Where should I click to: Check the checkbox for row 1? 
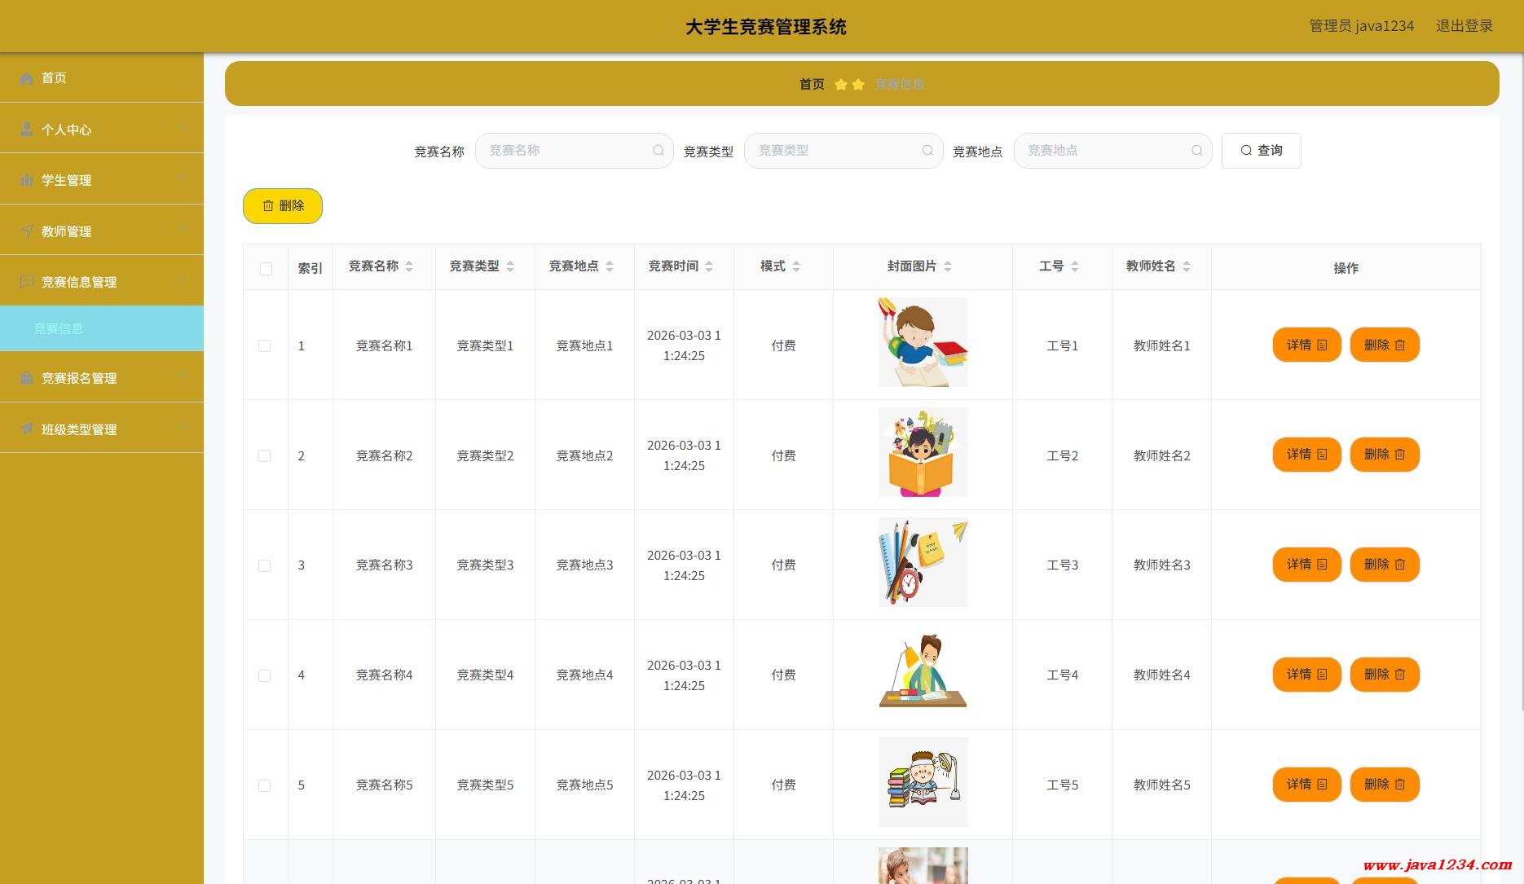click(265, 346)
